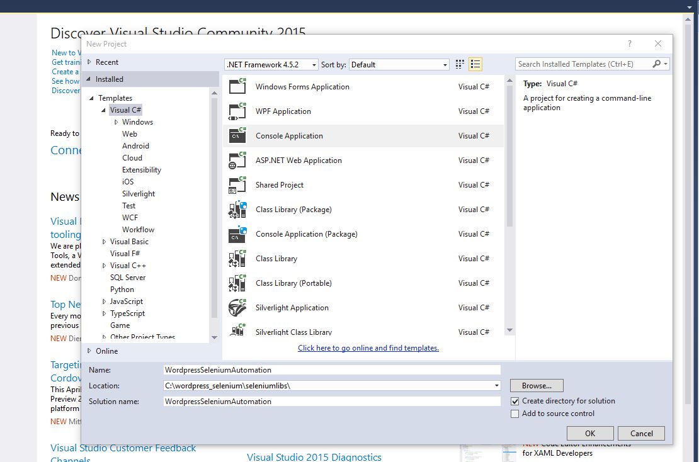The height and width of the screenshot is (462, 699).
Task: Select the Shared Project template icon
Action: tap(237, 185)
